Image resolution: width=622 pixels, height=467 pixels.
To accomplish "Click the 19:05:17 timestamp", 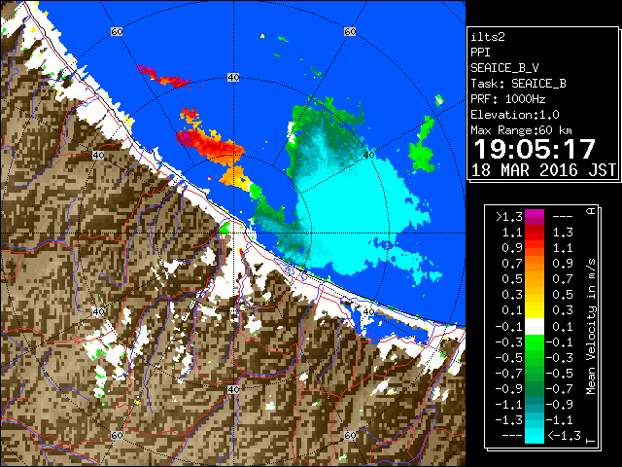I will [x=535, y=149].
